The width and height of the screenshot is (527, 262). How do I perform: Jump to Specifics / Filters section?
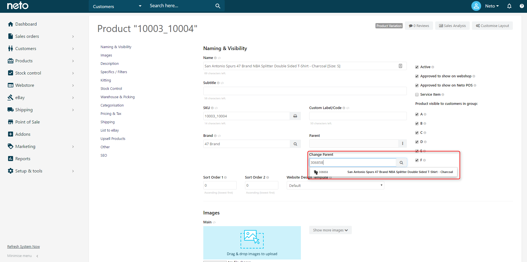[114, 72]
